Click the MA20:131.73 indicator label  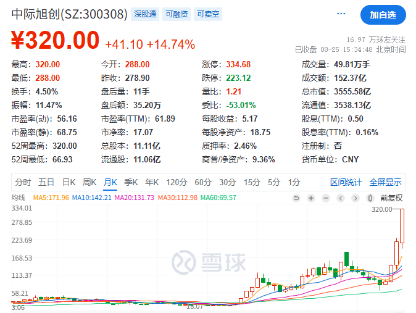135,198
